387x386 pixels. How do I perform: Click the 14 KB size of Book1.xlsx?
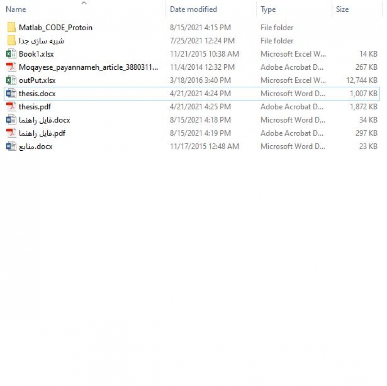point(368,54)
